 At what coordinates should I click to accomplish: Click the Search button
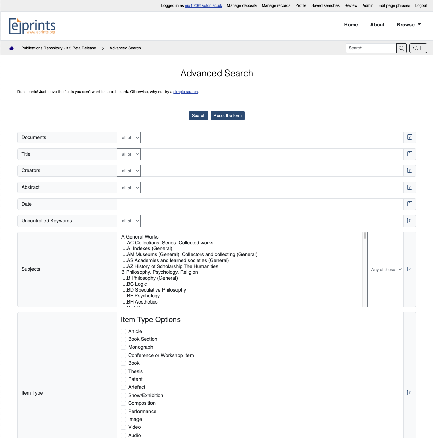point(199,116)
